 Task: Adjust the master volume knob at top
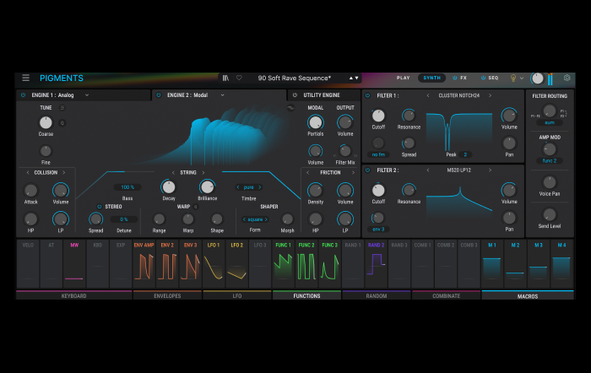coord(538,78)
